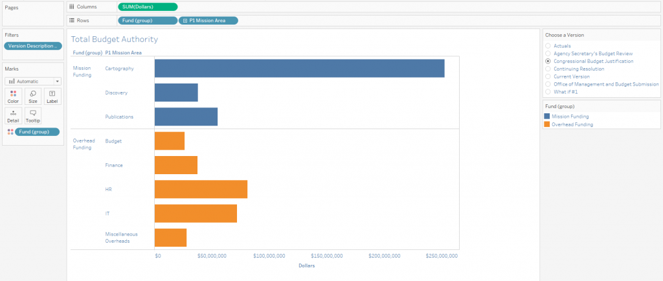Image resolution: width=663 pixels, height=281 pixels.
Task: Choose Congressional Budget Justification version
Action: tap(548, 61)
